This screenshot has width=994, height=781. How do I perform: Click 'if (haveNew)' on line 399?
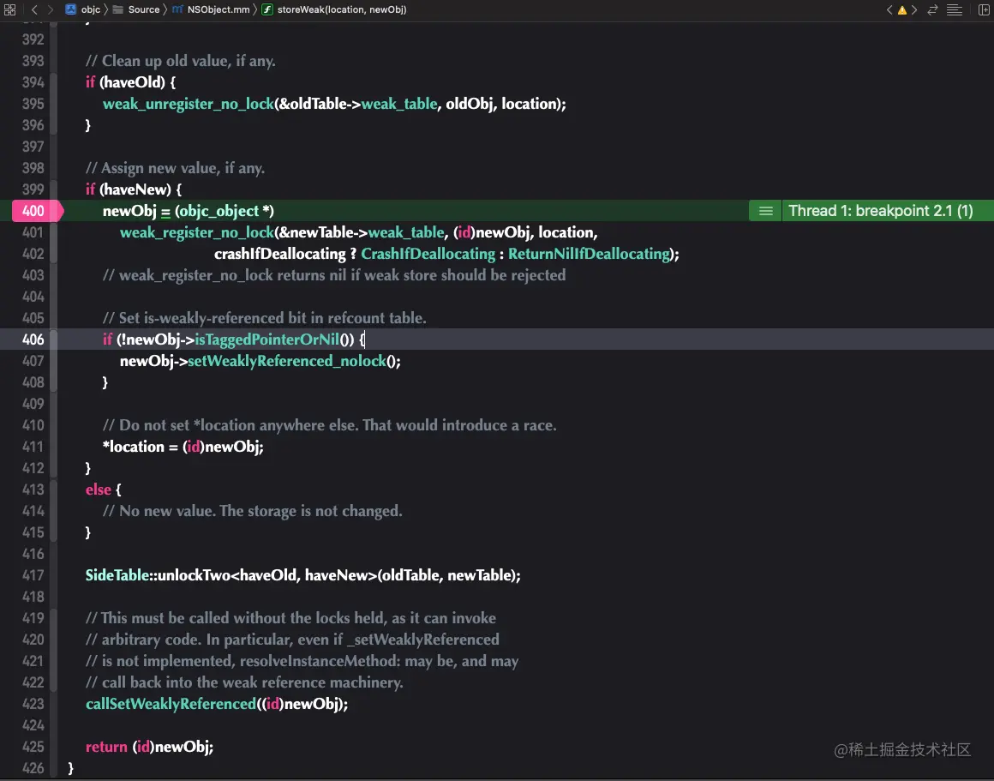click(129, 189)
